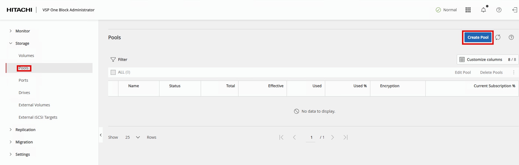Click the page number input showing 1
Screen dimensions: 519x165
coord(311,137)
